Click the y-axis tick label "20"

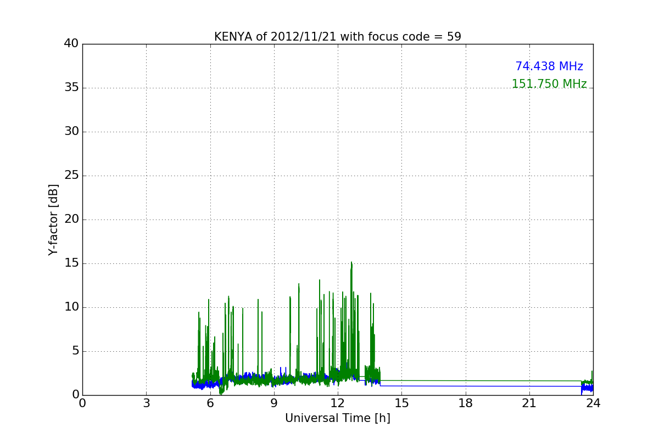point(71,219)
